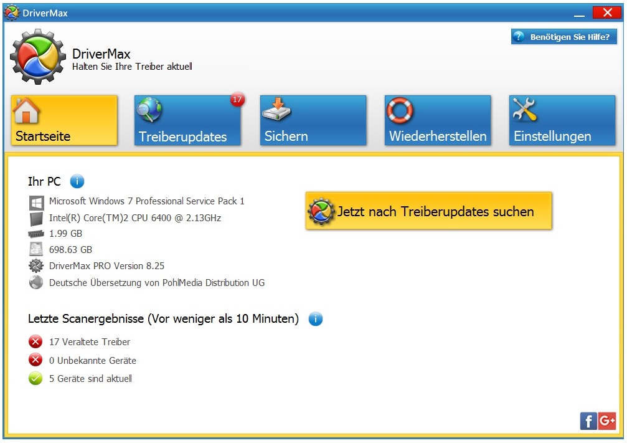Open the Facebook share icon

[x=588, y=421]
